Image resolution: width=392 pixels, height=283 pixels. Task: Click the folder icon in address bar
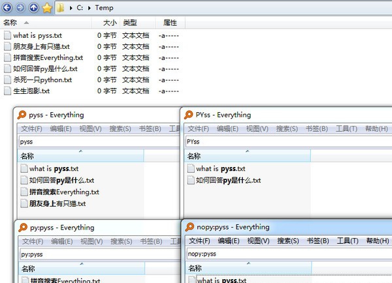[x=60, y=8]
